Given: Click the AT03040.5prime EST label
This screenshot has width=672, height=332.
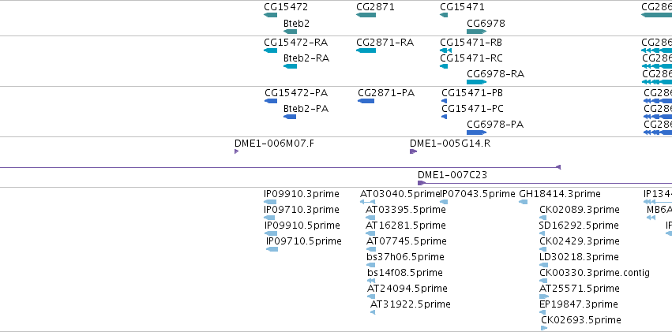Looking at the screenshot, I should (400, 194).
